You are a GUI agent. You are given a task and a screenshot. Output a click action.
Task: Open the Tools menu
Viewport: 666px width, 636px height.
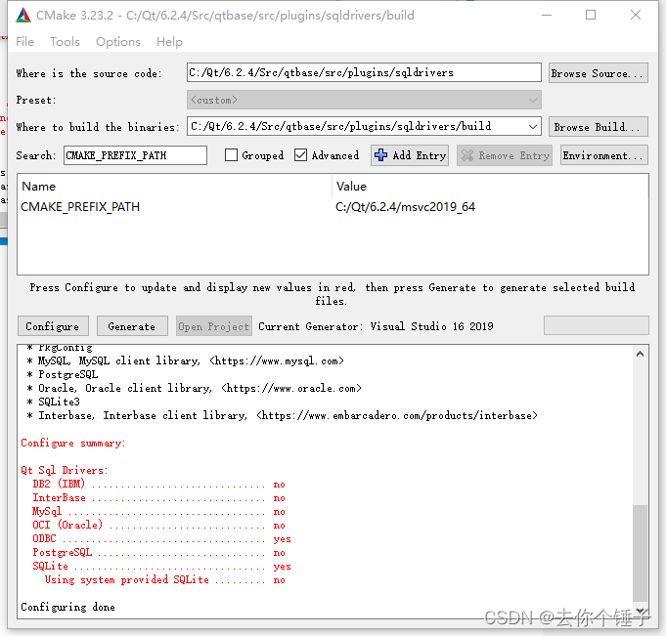click(65, 42)
